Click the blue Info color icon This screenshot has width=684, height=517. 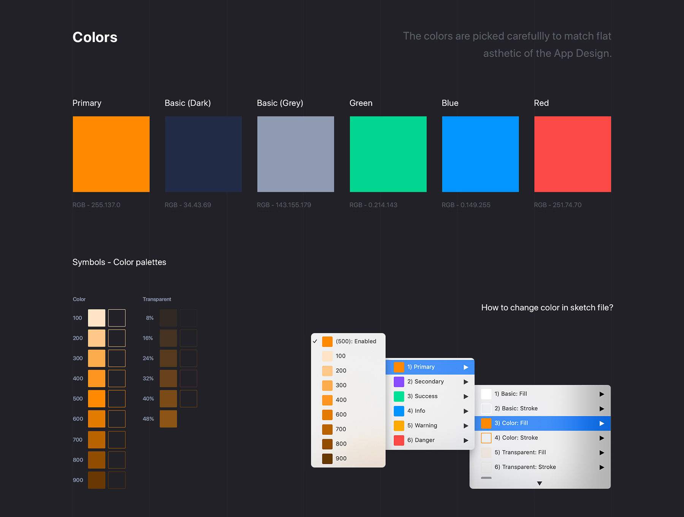(x=399, y=411)
